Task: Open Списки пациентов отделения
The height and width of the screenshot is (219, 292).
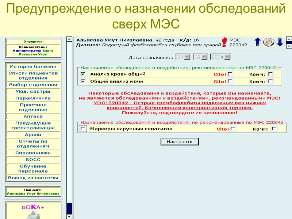Action: click(x=33, y=76)
